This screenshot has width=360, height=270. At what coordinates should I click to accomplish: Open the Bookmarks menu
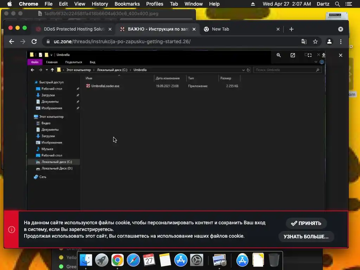127,4
